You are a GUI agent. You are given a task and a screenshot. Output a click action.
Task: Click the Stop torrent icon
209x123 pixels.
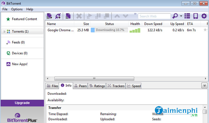106,16
